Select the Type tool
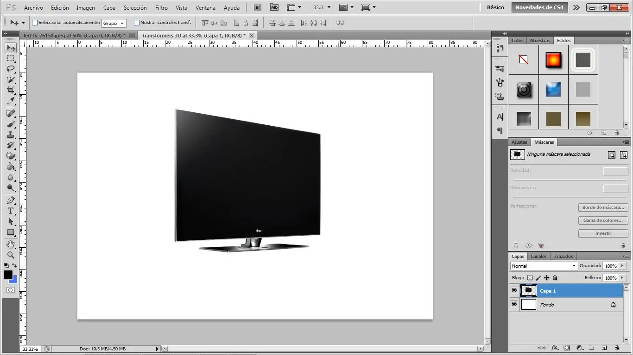 (x=11, y=211)
